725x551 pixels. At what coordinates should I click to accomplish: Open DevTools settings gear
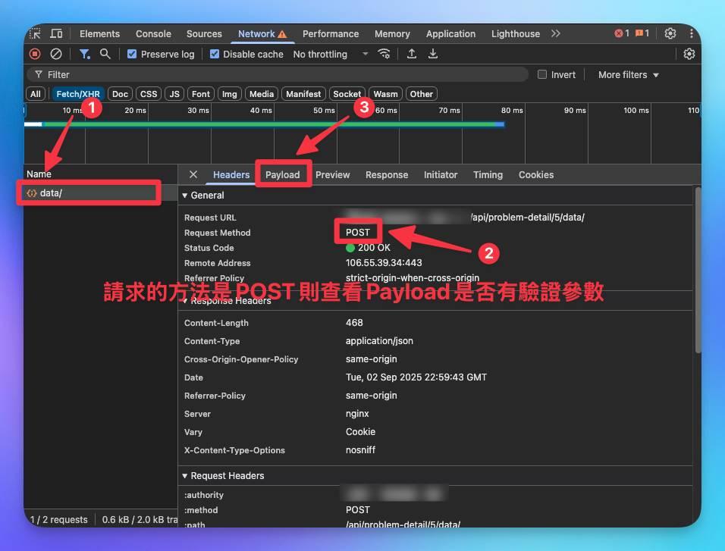[670, 33]
